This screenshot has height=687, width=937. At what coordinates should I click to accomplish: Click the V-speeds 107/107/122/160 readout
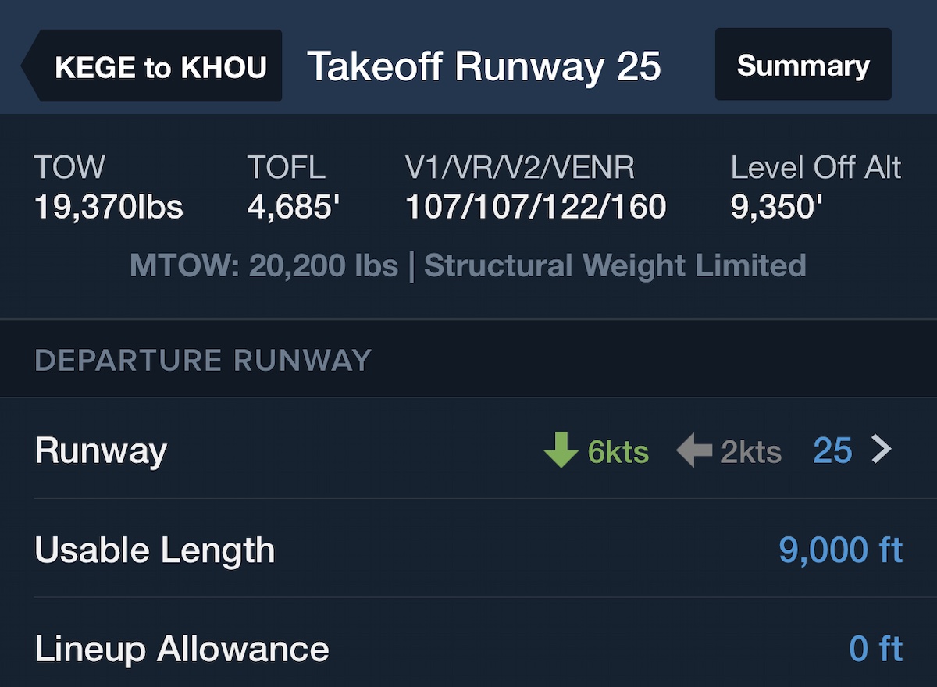536,207
